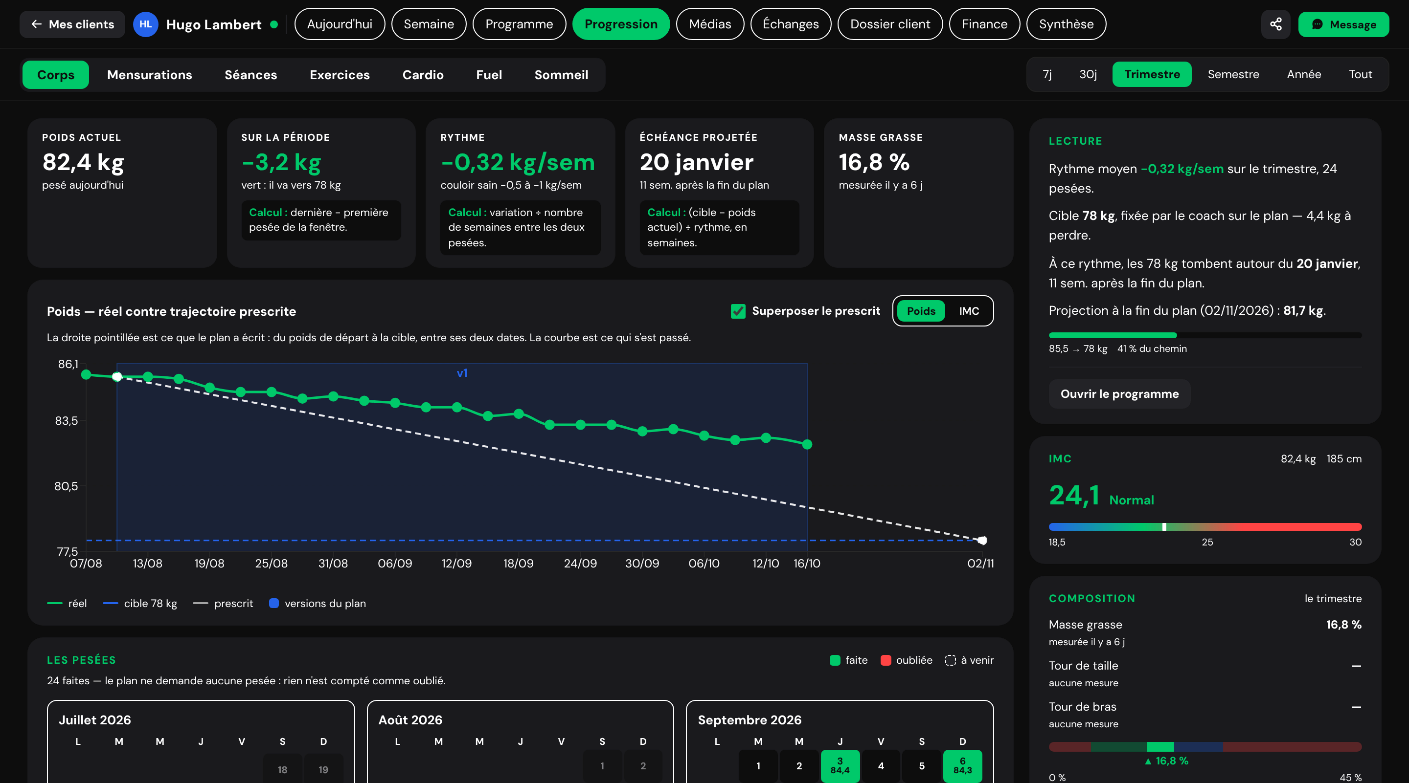Viewport: 1409px width, 783px height.
Task: Click the IMC value 24,1
Action: click(x=1074, y=496)
